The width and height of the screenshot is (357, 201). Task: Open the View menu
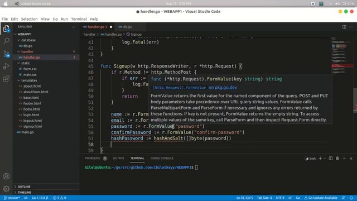point(45,19)
